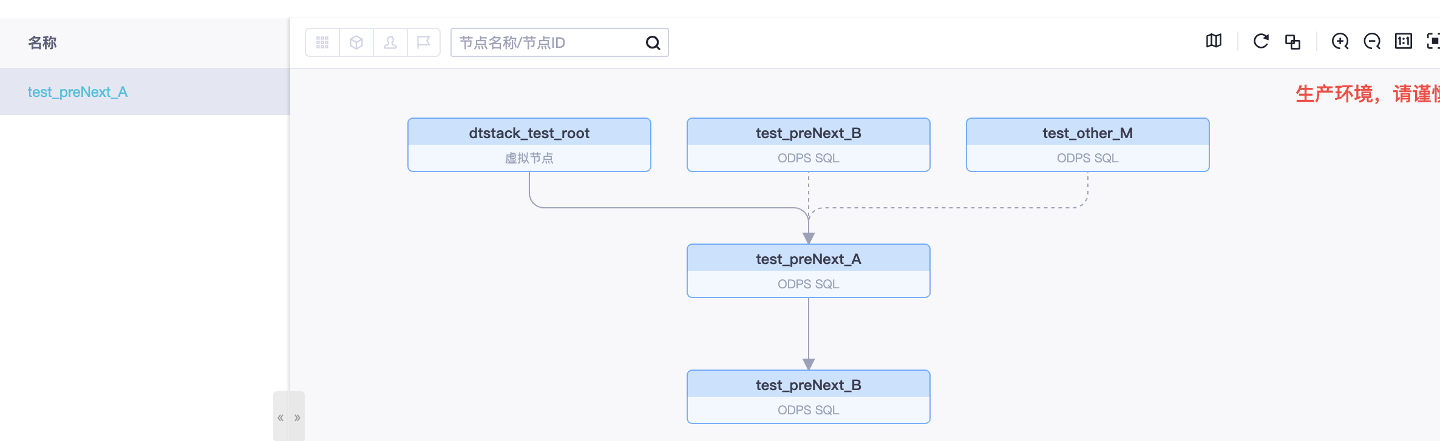Click the 虚拟节点 label under dtstack_test_root

(x=529, y=158)
